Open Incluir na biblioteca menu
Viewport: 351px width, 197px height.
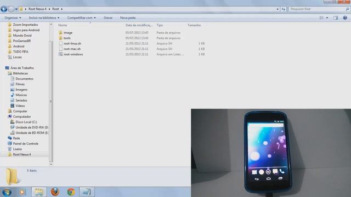[x=44, y=18]
